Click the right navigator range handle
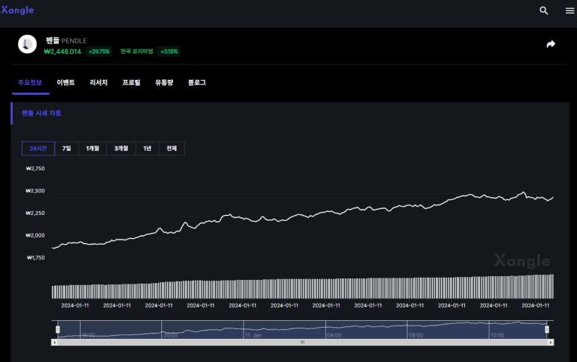This screenshot has height=362, width=577. click(x=547, y=329)
